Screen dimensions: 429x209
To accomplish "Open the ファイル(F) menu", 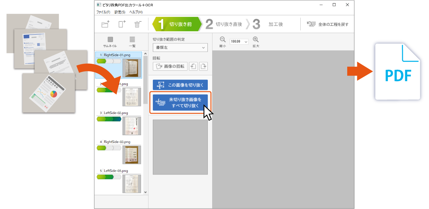I will coord(103,12).
